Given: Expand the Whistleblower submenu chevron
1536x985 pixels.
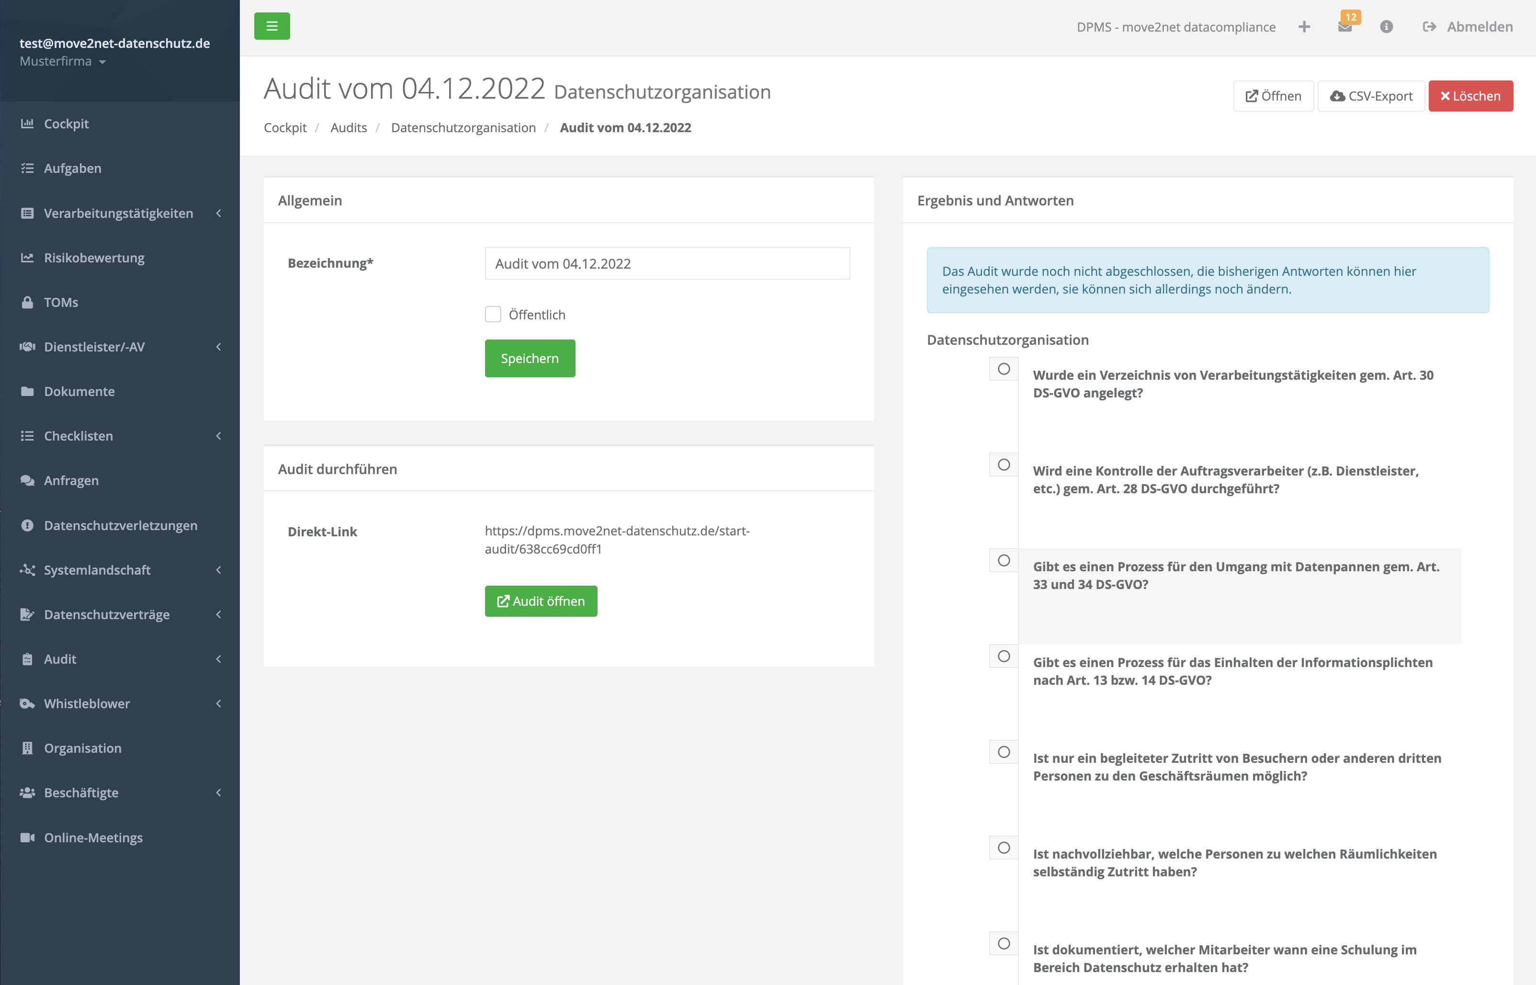Looking at the screenshot, I should point(219,703).
